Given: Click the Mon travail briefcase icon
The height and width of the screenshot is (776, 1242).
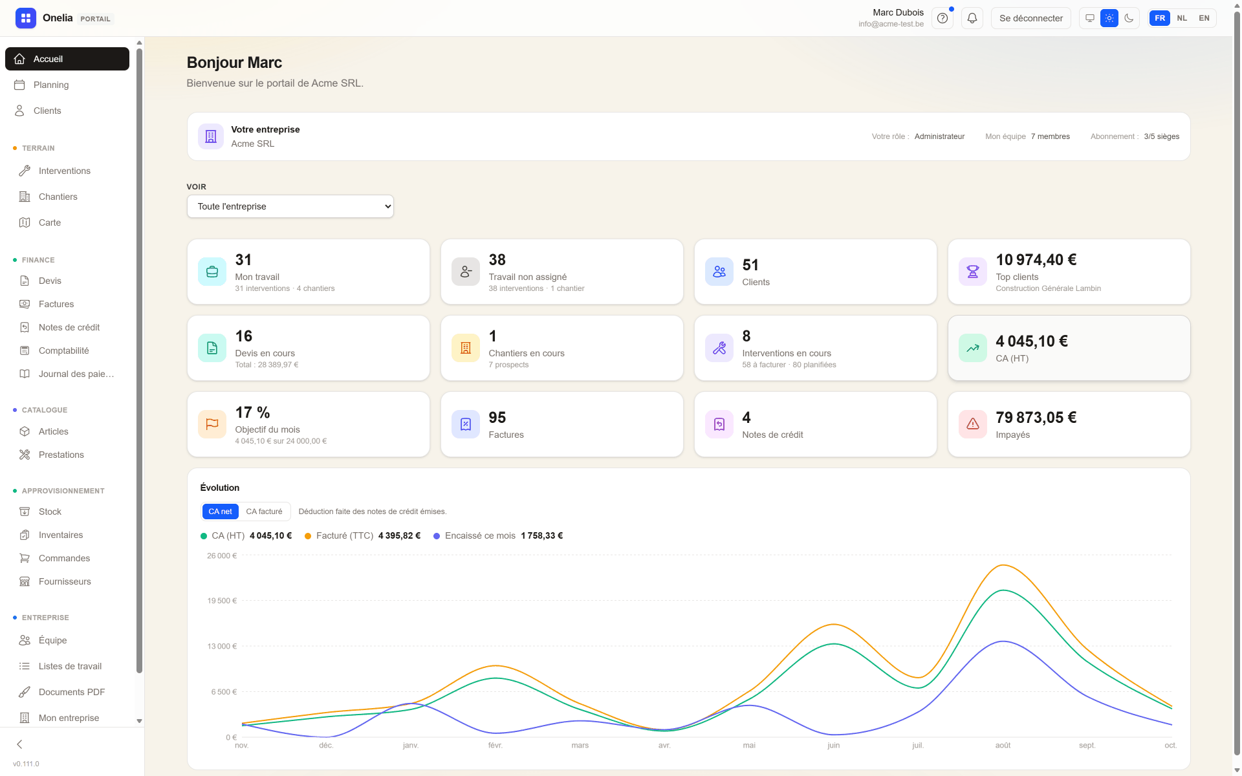Looking at the screenshot, I should click(x=212, y=272).
